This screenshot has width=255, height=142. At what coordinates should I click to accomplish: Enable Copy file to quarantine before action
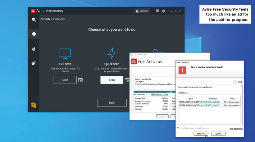[x=178, y=128]
